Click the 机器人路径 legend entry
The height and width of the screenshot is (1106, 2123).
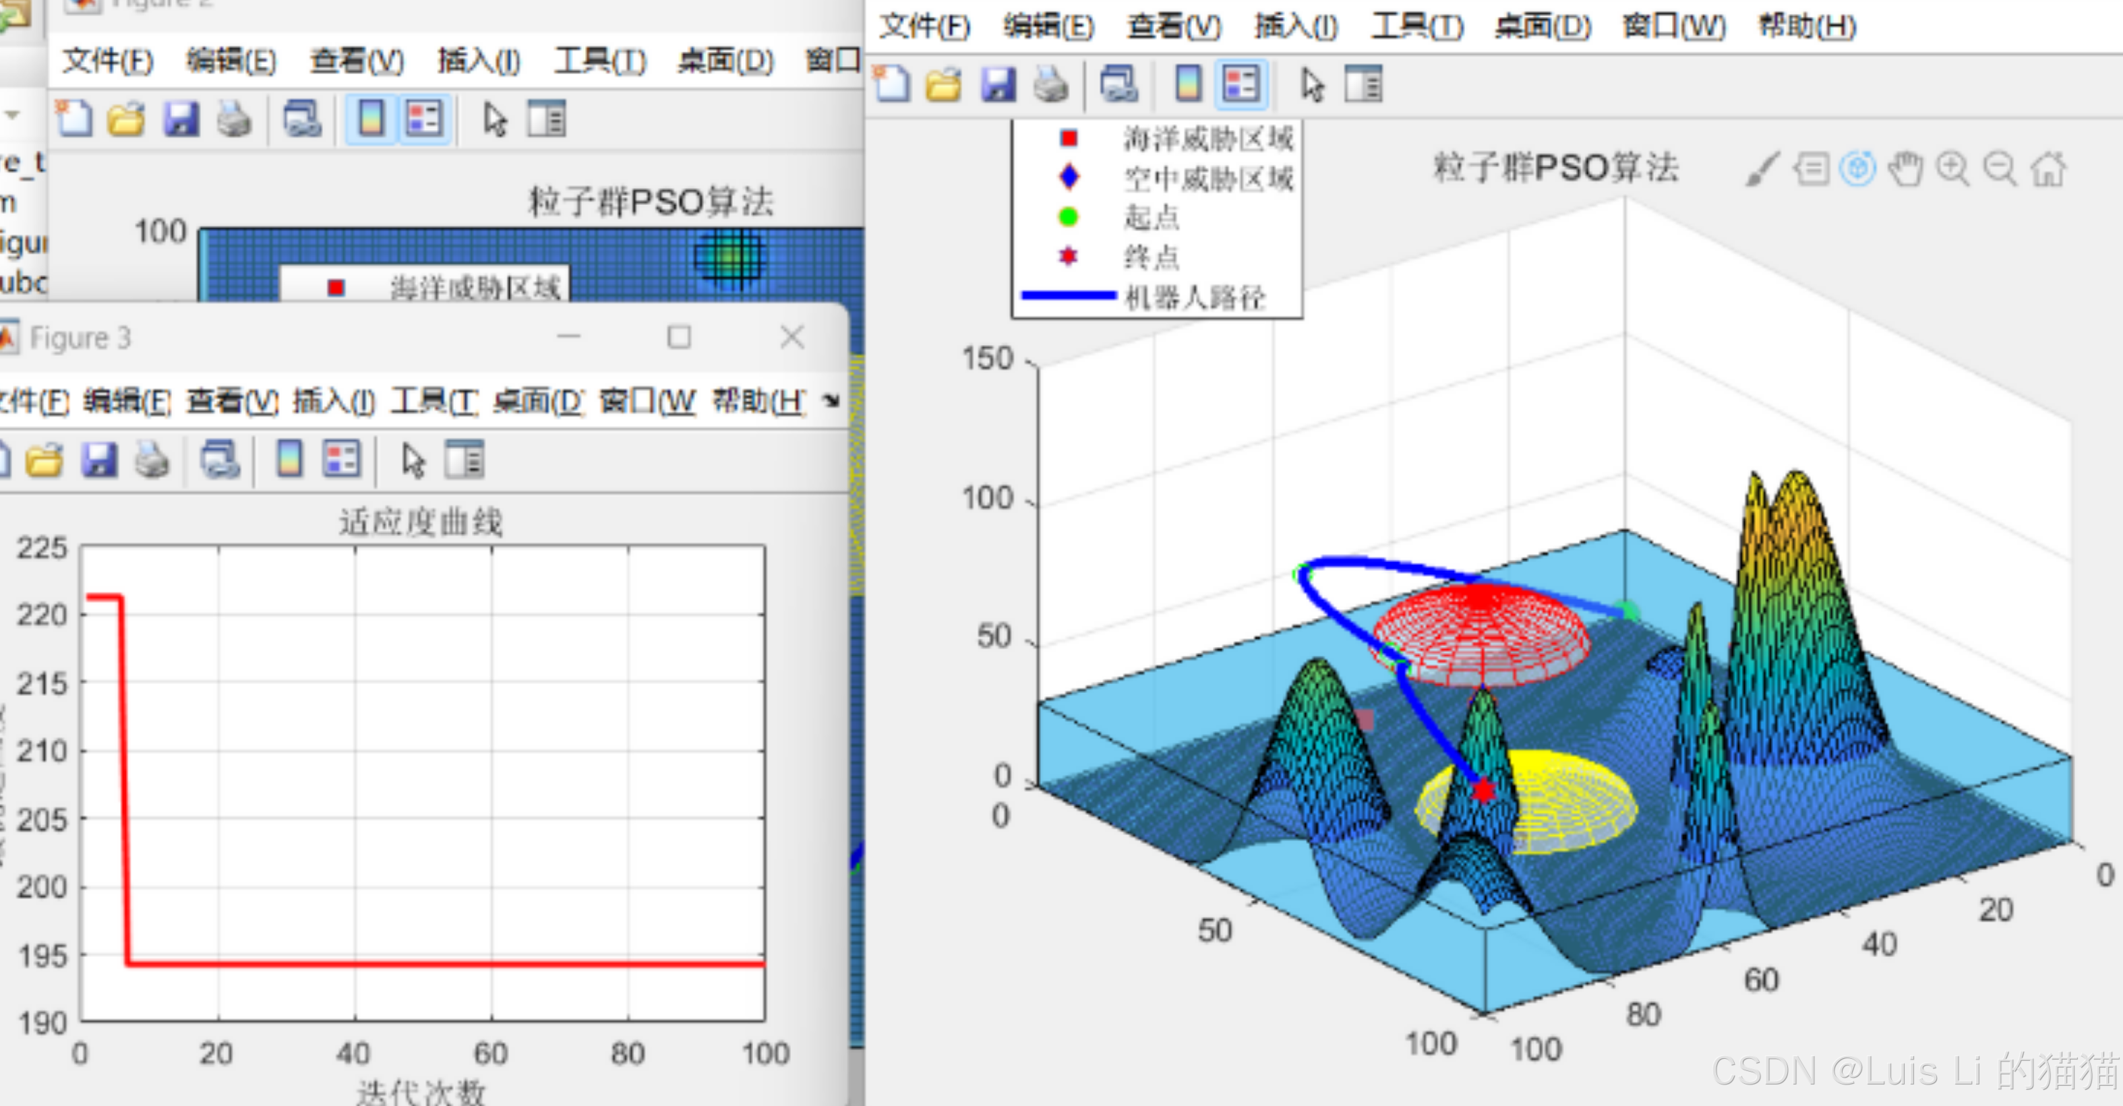[x=1194, y=297]
